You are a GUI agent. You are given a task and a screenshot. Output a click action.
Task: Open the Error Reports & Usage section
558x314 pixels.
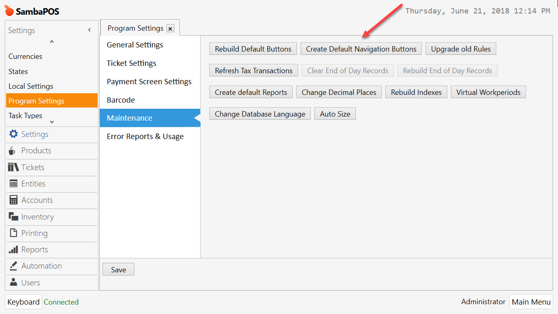coord(144,136)
